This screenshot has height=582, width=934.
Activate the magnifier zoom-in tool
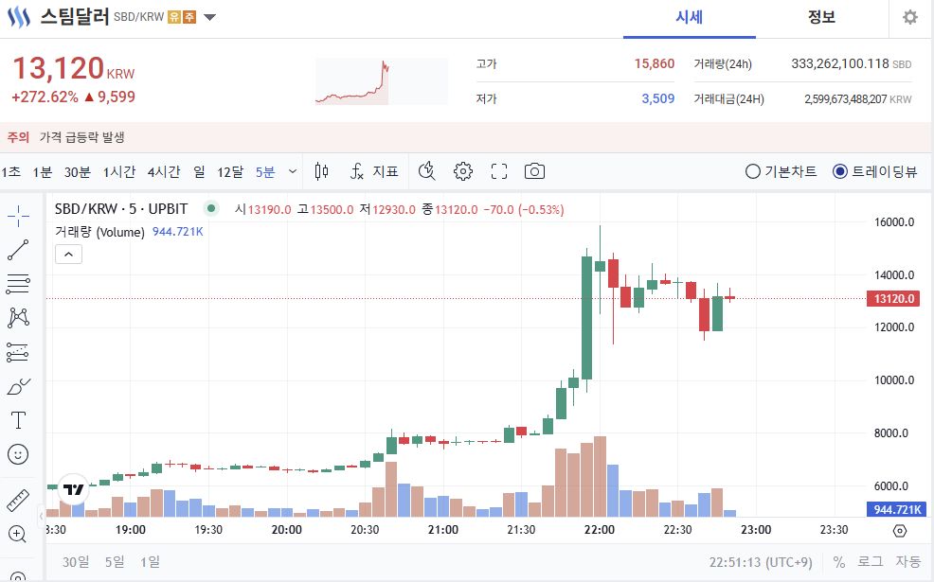click(19, 533)
